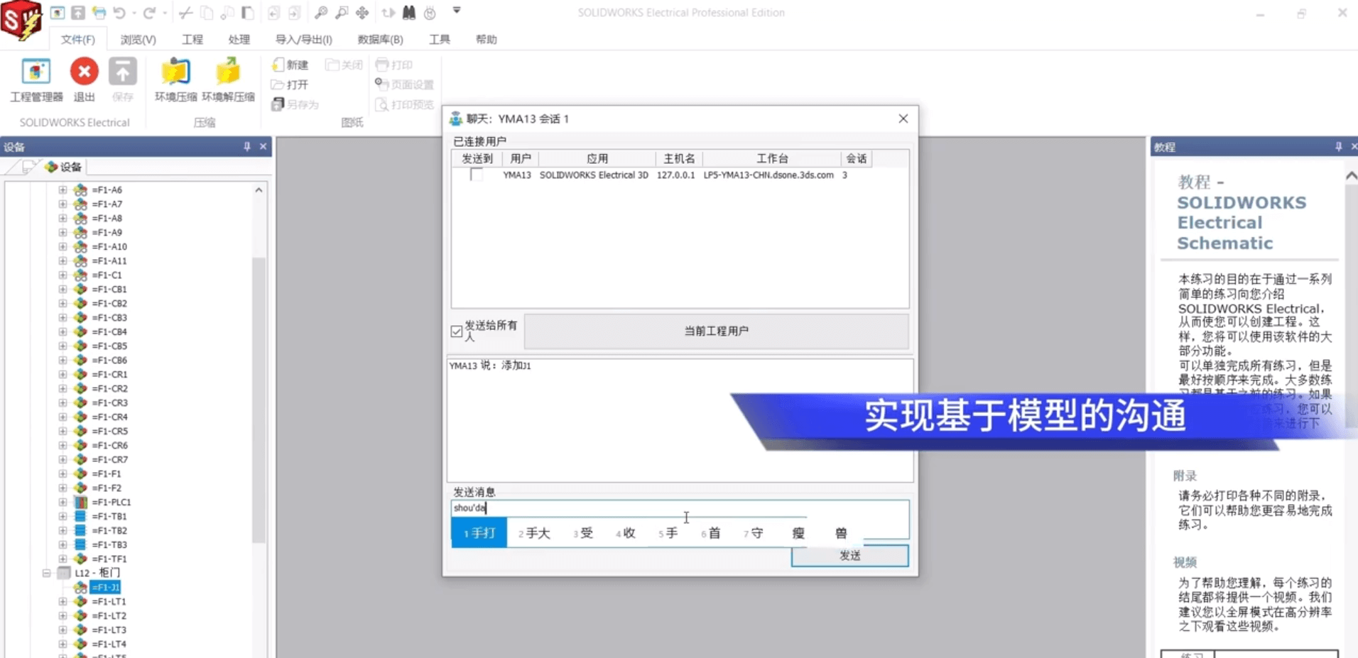Expand the =F1-CB1 tree node

63,289
